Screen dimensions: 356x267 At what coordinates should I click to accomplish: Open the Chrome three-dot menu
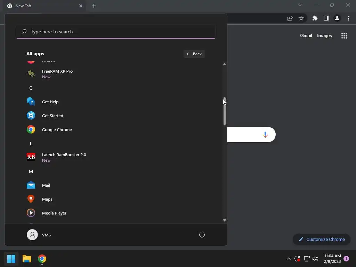[x=348, y=18]
